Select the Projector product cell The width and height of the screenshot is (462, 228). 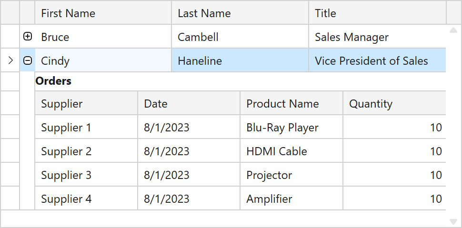291,175
